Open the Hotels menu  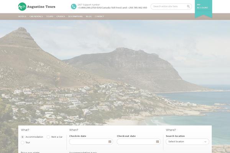point(22,16)
